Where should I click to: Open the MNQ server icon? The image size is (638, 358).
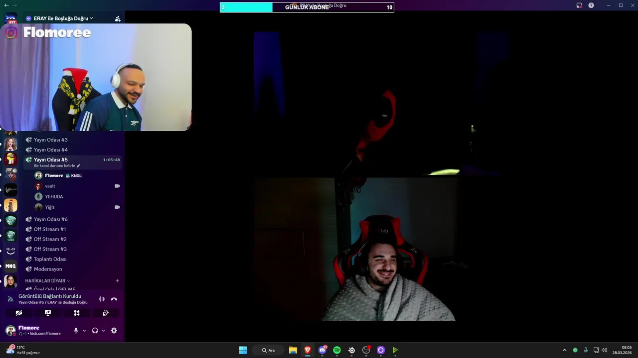pos(10,266)
